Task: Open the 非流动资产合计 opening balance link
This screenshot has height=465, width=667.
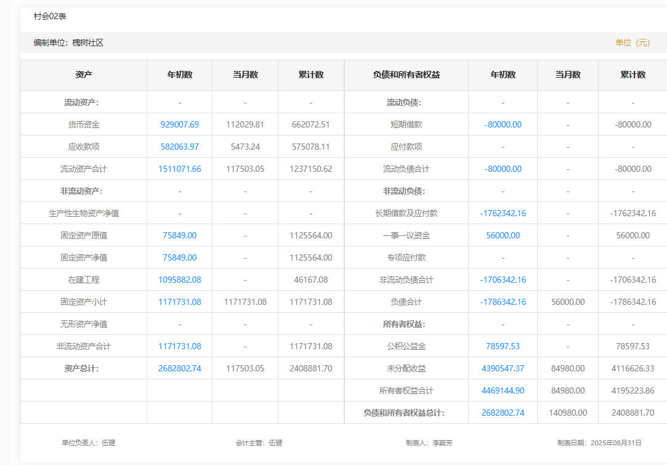Action: coord(179,346)
